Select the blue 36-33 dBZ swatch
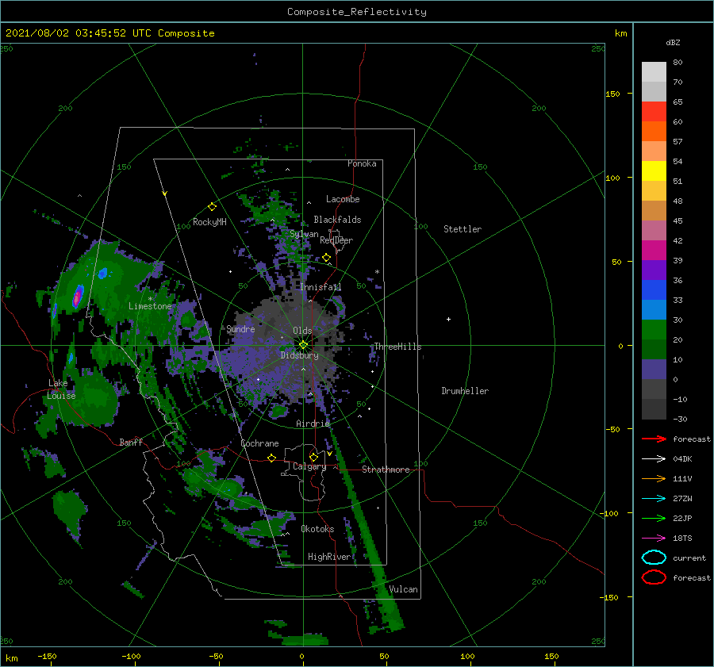Viewport: 714px width, 667px height. tap(654, 289)
